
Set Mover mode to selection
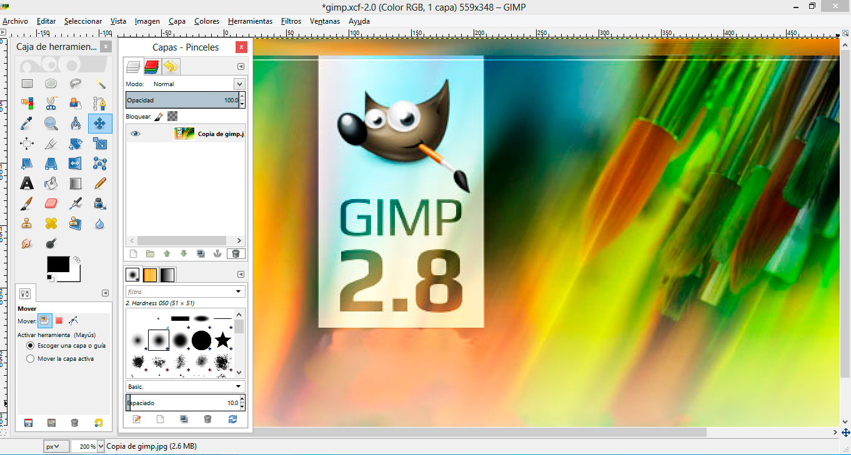pos(59,320)
